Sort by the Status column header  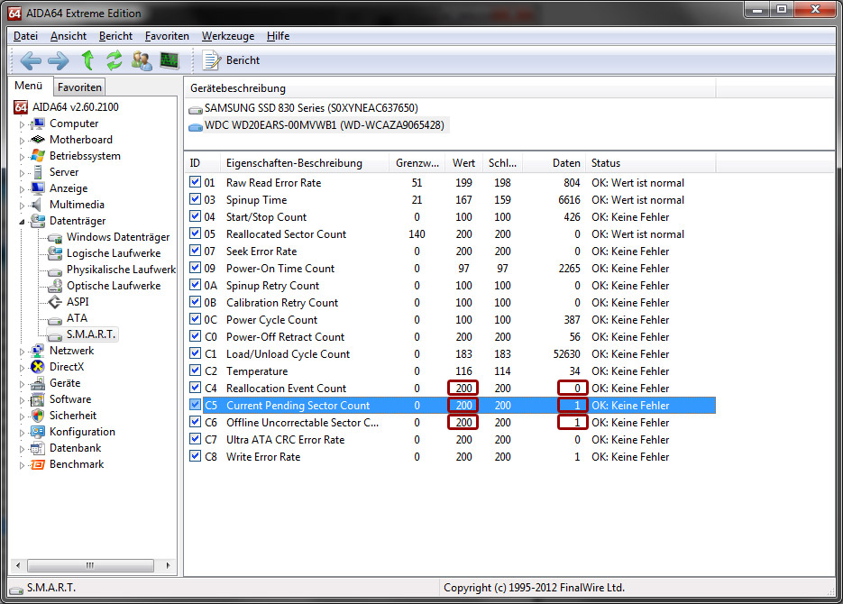pos(650,163)
